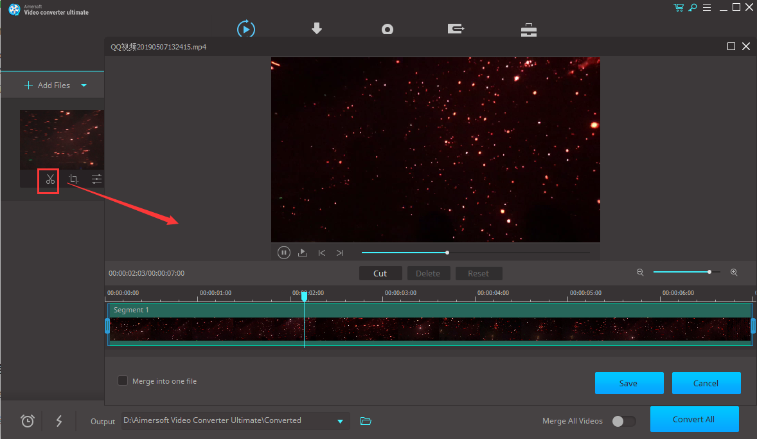757x439 pixels.
Task: Open the schedule alarm clock icon
Action: (28, 420)
